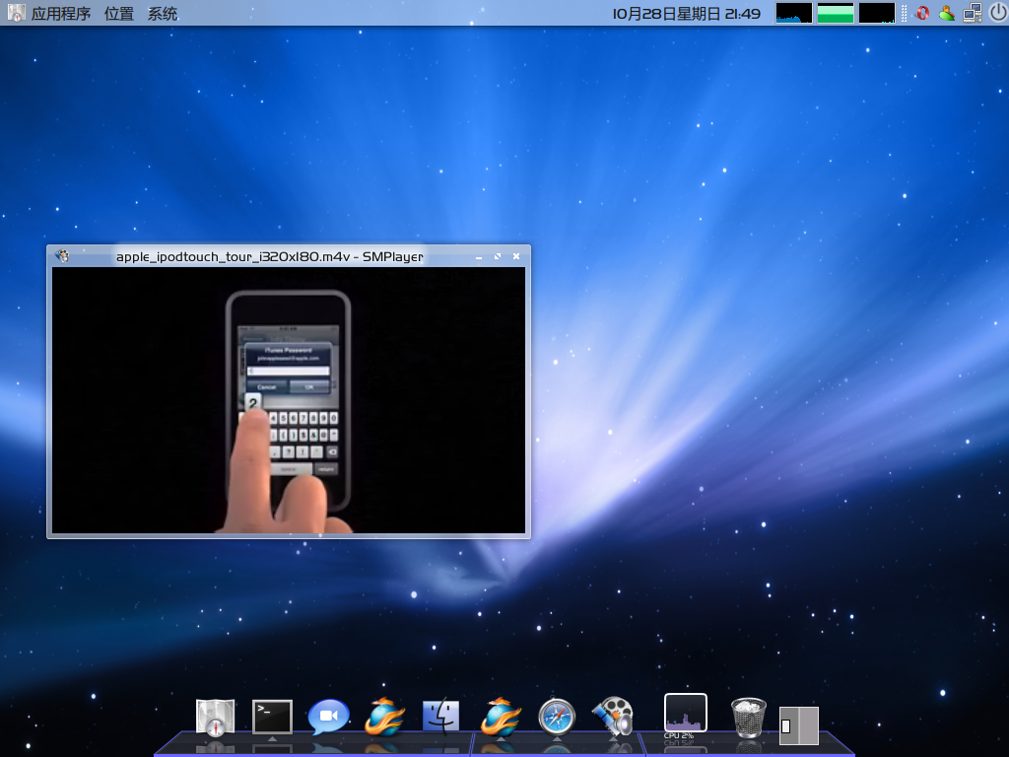The width and height of the screenshot is (1009, 757).
Task: Switch to film reel speaker SMPlayer dock icon
Action: (x=613, y=716)
